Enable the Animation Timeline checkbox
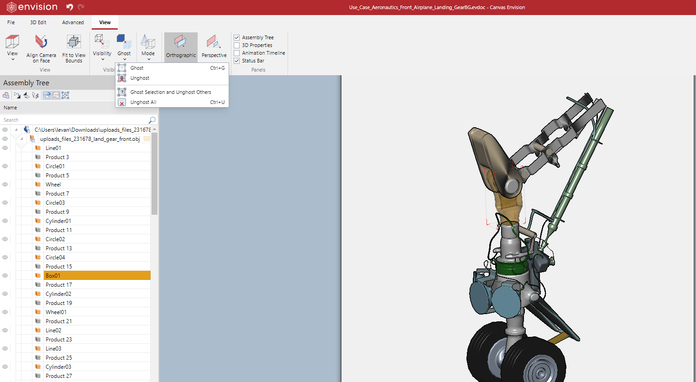This screenshot has width=696, height=382. pyautogui.click(x=237, y=53)
